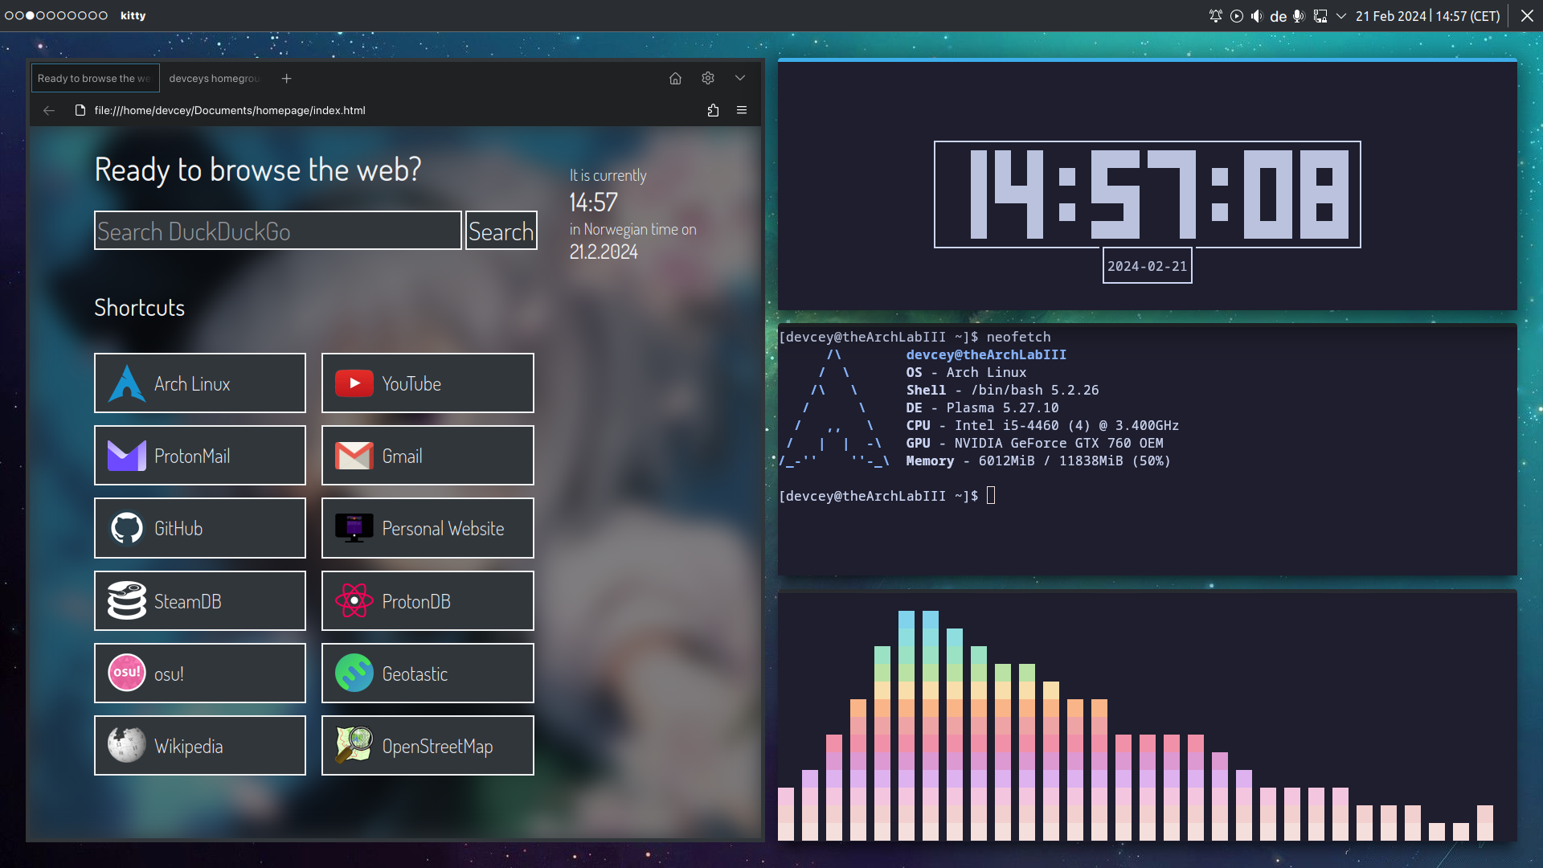Click the purple ProtonMail envelope icon

click(x=127, y=456)
